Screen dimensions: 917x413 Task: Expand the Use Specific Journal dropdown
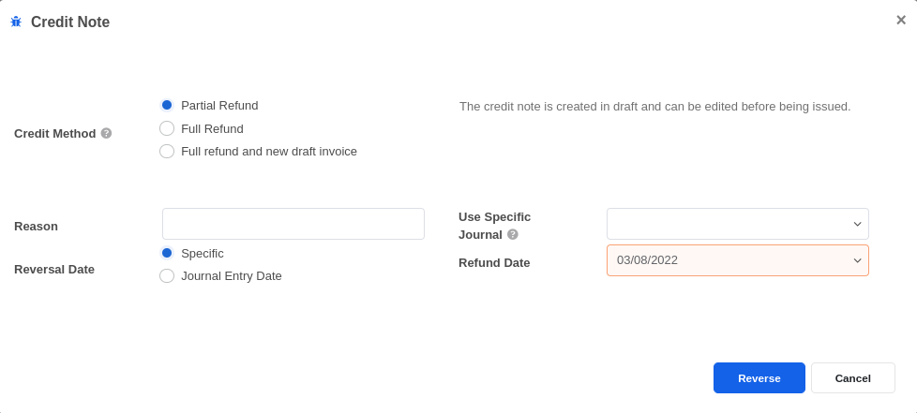point(737,224)
